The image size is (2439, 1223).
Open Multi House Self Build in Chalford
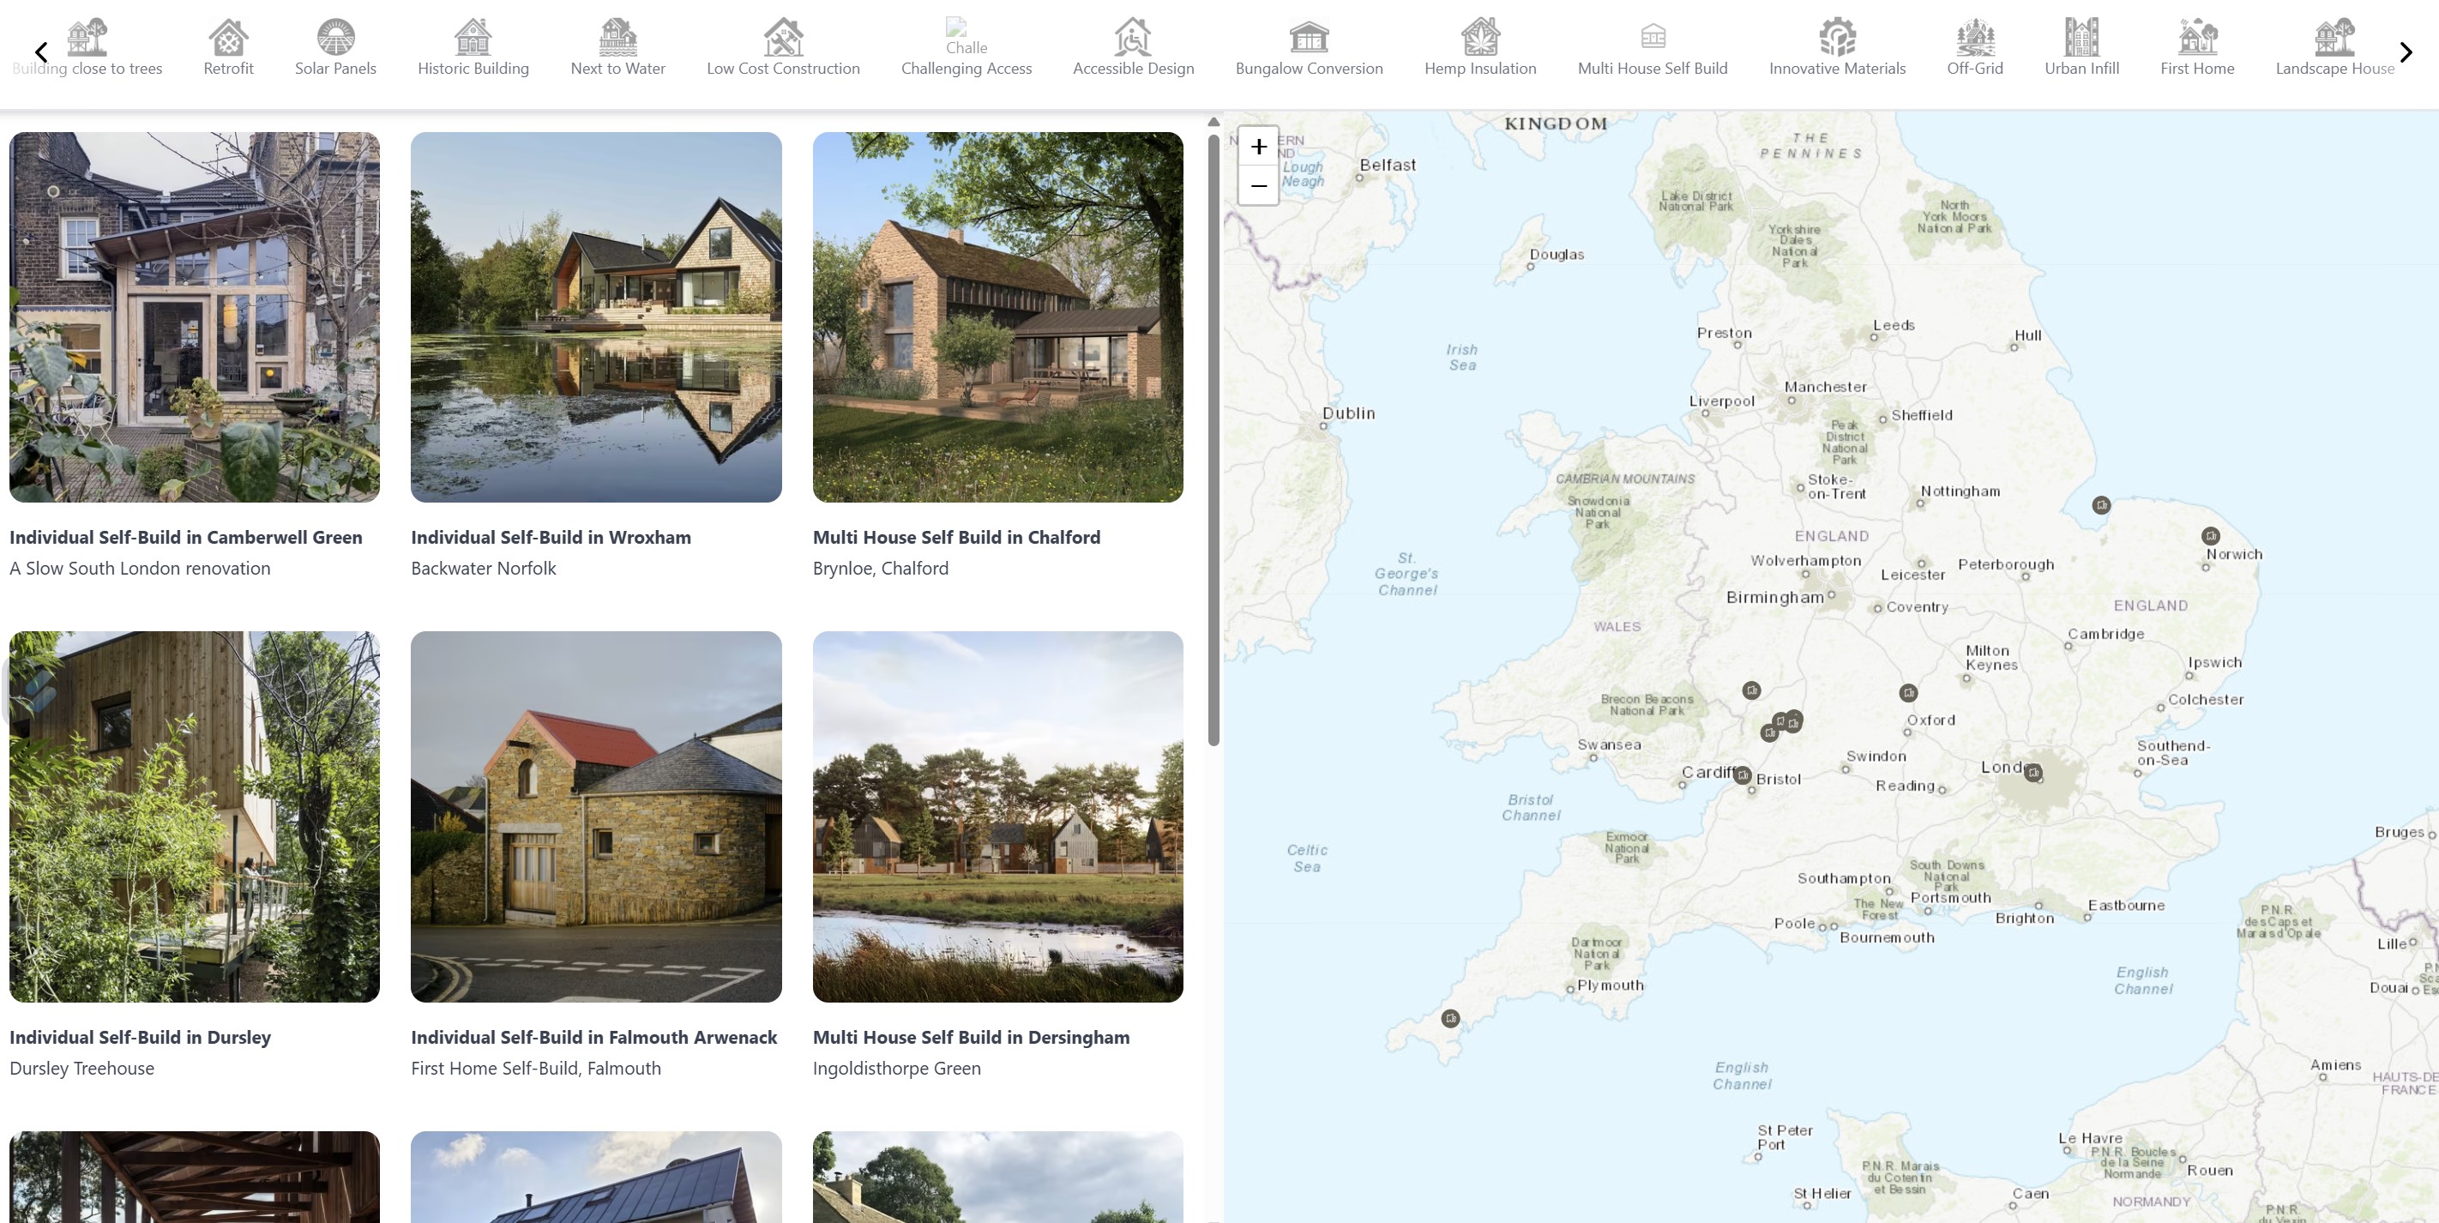pyautogui.click(x=956, y=537)
